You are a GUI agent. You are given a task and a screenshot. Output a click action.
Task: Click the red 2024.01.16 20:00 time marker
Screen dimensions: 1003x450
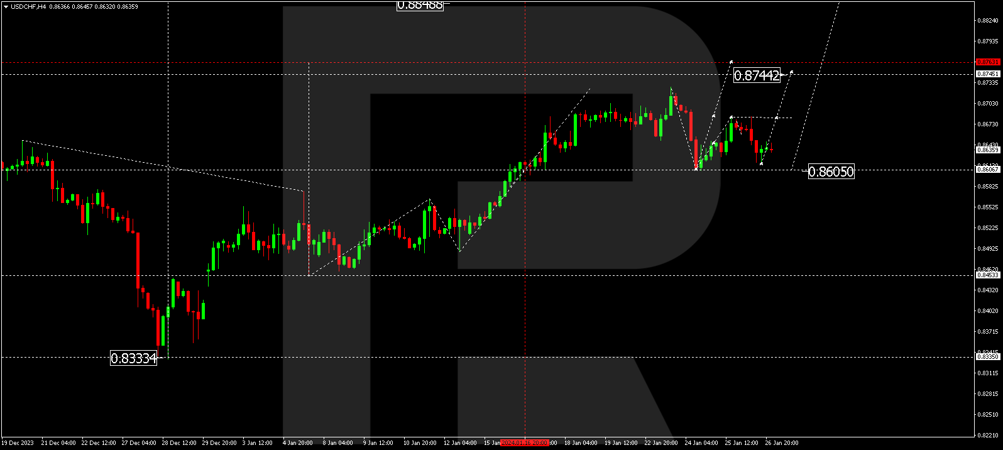525,443
